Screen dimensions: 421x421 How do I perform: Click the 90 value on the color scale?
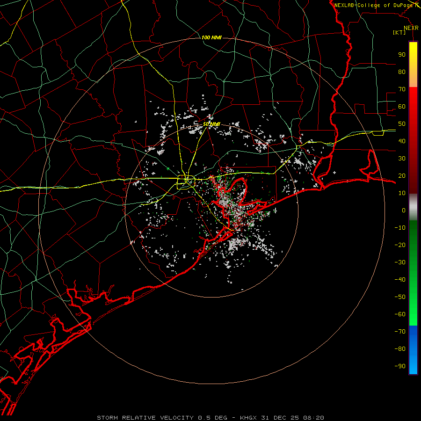402,55
